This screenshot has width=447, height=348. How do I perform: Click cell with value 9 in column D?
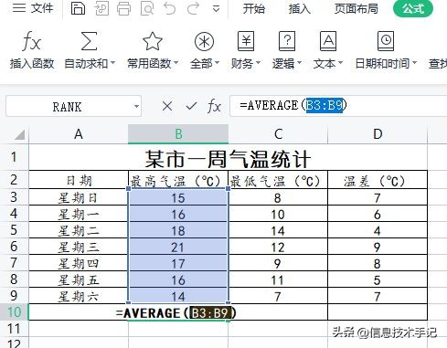(378, 247)
